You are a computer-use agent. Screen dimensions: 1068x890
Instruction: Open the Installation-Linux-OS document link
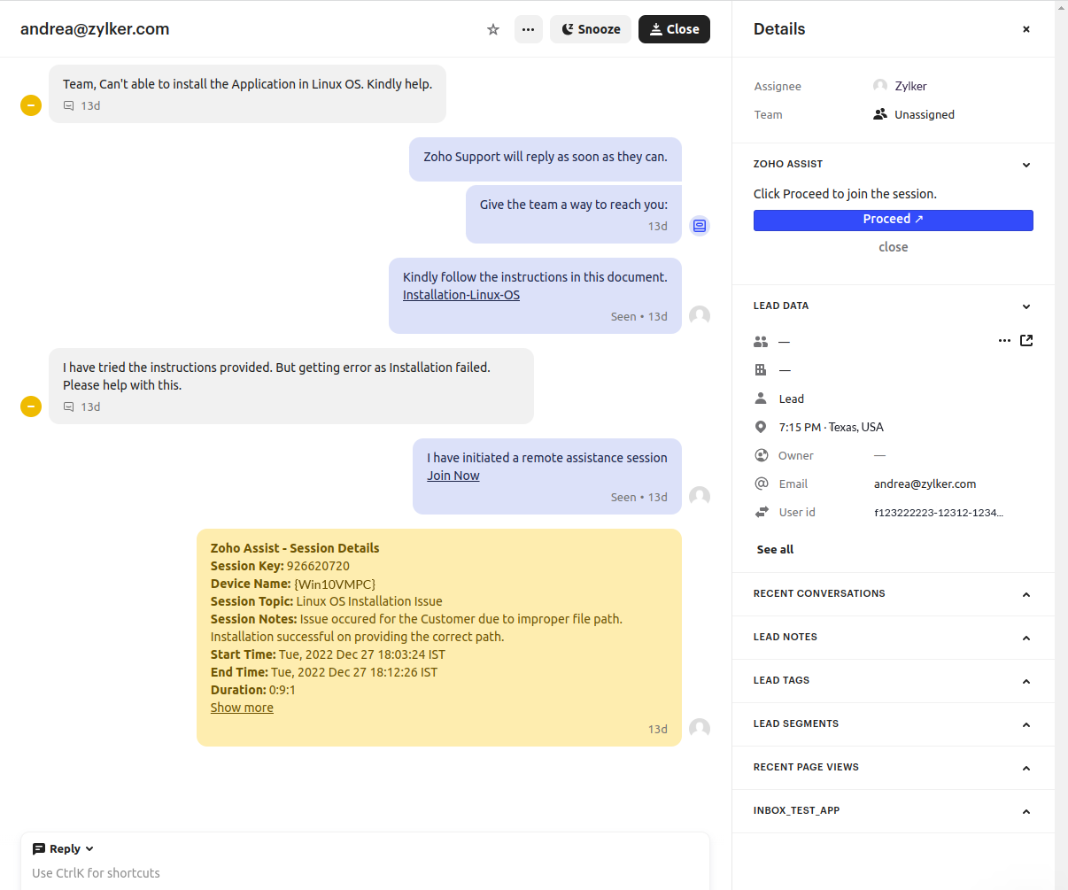pyautogui.click(x=460, y=295)
